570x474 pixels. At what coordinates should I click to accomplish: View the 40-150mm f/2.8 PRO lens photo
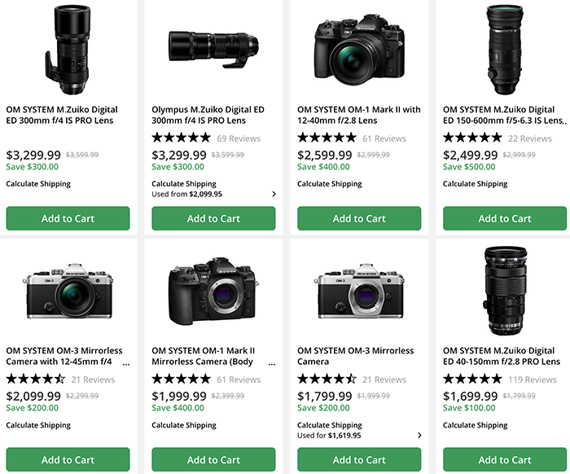pos(504,289)
